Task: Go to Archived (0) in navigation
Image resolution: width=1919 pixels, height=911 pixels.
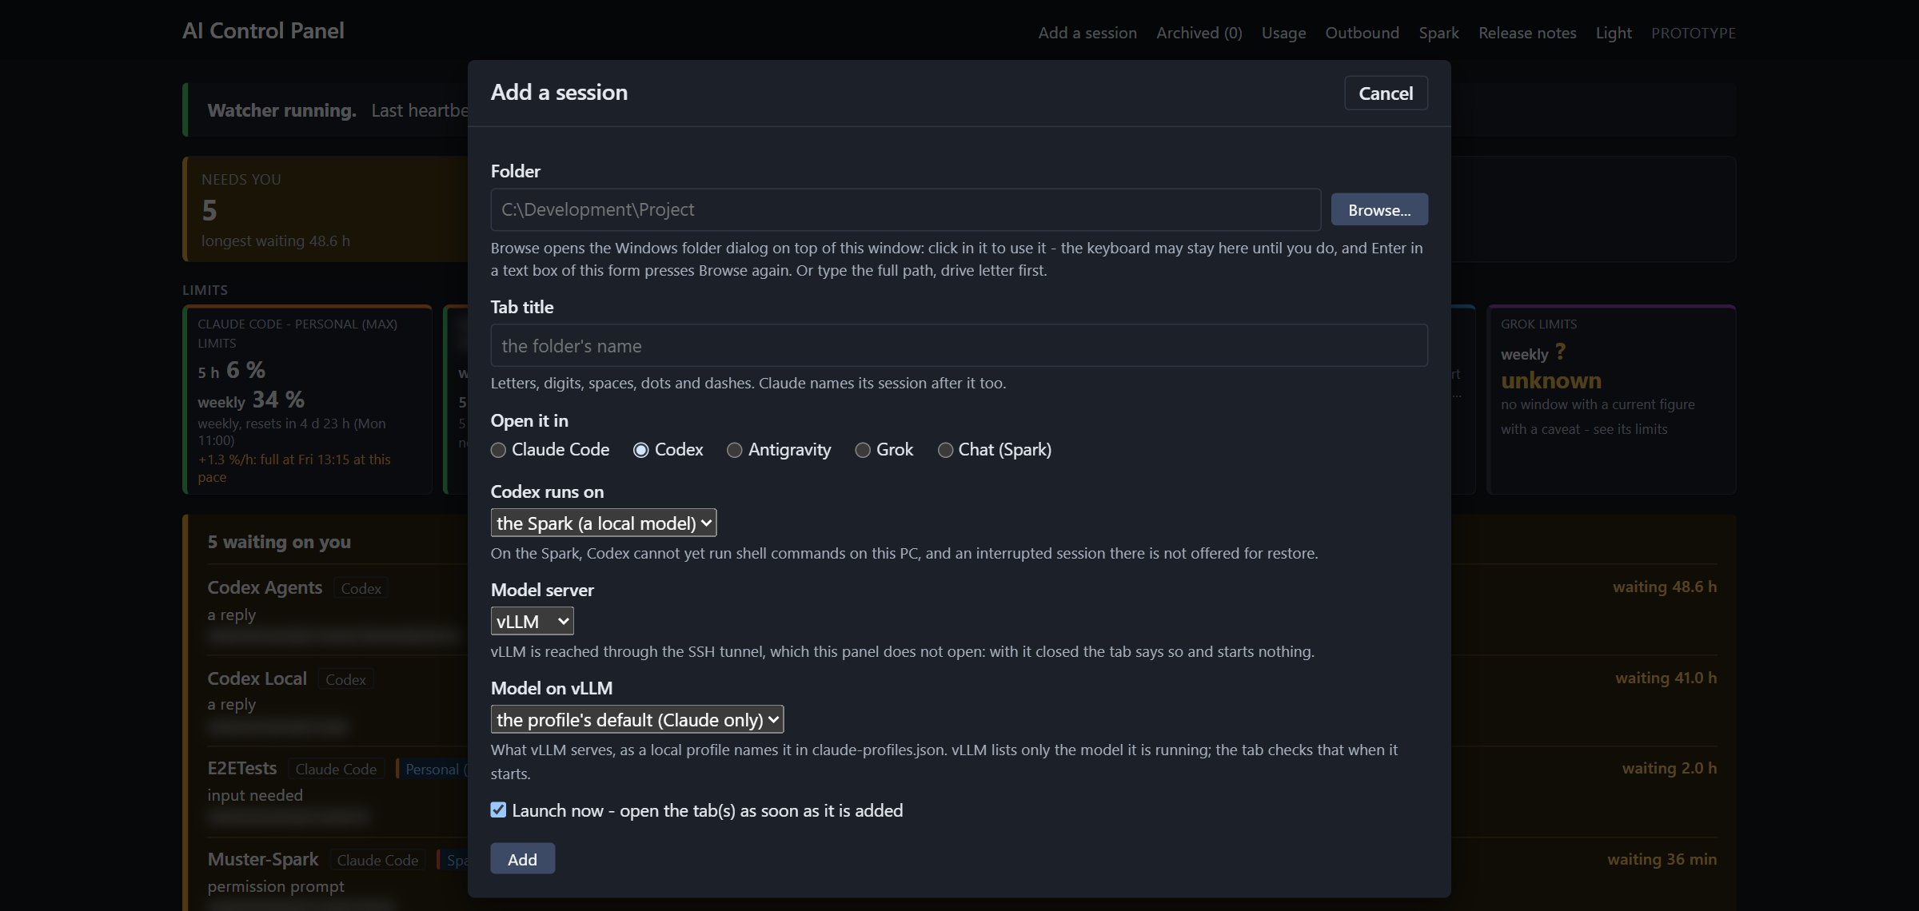Action: [1199, 33]
